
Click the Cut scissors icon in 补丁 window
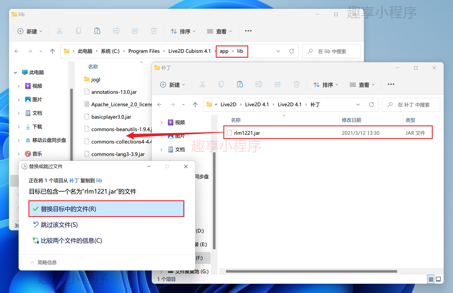[x=202, y=84]
